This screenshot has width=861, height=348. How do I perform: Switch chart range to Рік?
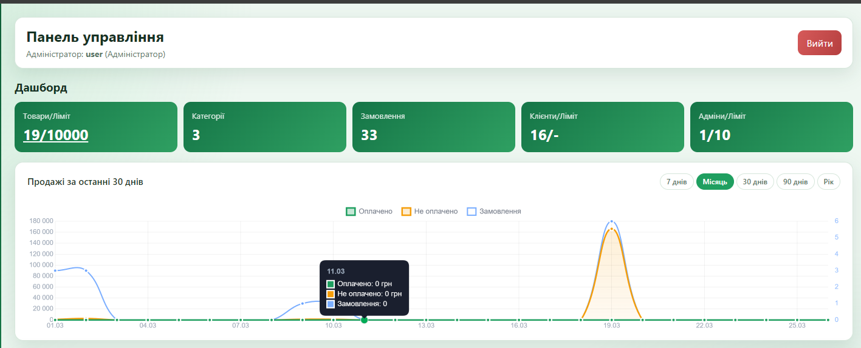point(829,182)
